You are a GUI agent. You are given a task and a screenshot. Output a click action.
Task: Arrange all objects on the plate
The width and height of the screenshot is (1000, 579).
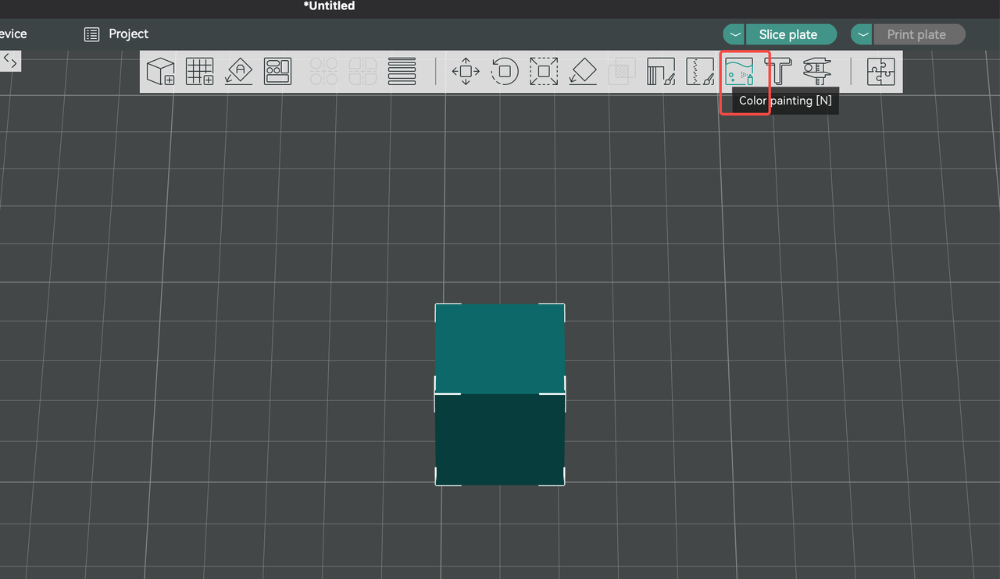pyautogui.click(x=277, y=71)
